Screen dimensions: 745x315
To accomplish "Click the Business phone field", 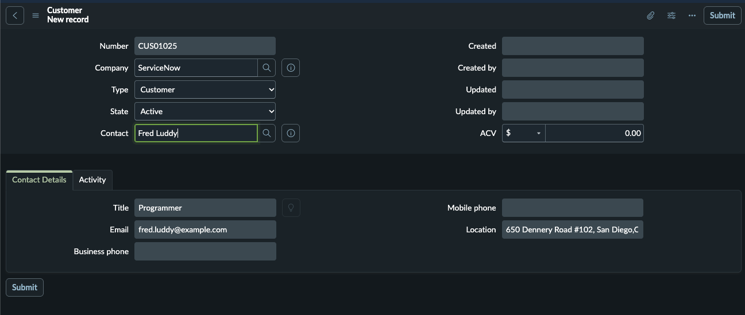I will [x=205, y=251].
